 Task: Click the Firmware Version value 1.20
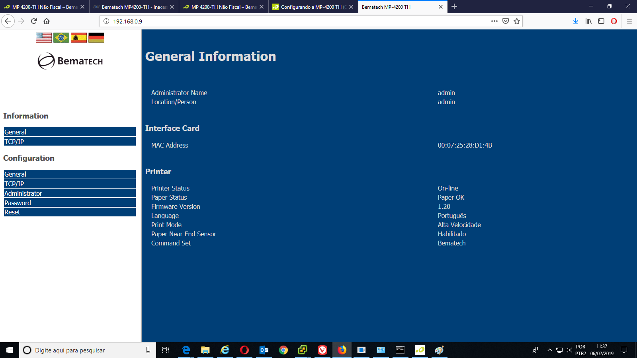coord(444,206)
